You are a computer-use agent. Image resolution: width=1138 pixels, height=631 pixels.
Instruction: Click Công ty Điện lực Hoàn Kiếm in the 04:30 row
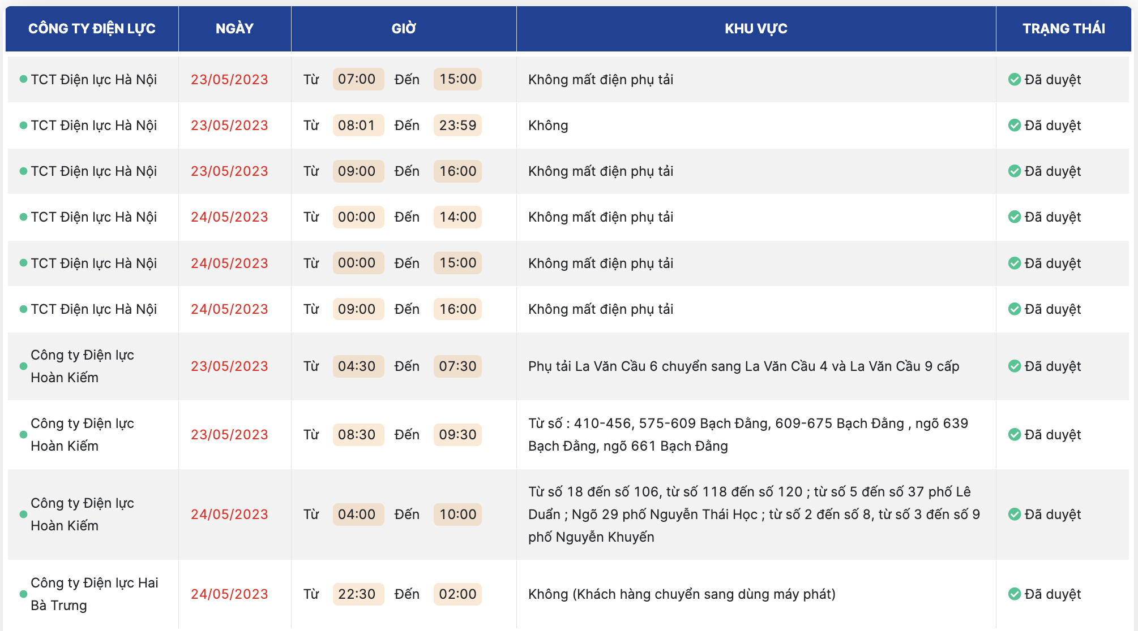click(82, 366)
